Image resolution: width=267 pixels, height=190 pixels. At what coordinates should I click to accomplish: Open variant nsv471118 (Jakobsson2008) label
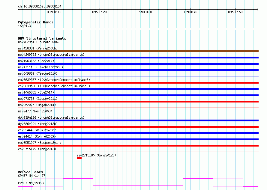click(40, 67)
